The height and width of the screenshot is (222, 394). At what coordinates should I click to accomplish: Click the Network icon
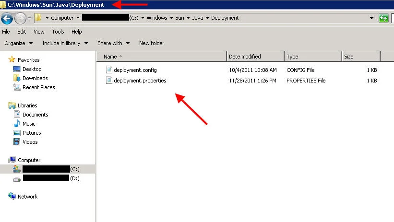click(x=12, y=196)
